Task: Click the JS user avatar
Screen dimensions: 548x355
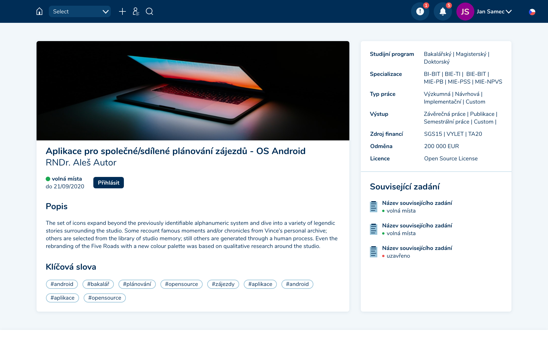Action: coord(465,12)
